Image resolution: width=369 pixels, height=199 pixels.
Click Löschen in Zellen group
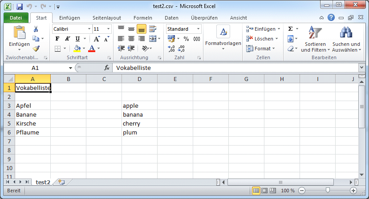click(x=262, y=39)
